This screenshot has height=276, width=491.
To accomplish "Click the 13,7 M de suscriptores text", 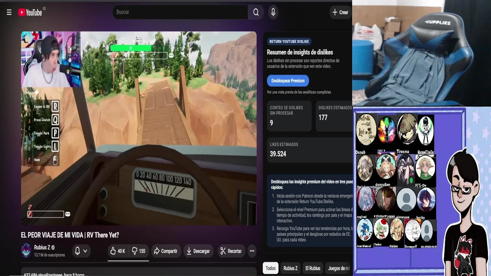I will point(49,255).
